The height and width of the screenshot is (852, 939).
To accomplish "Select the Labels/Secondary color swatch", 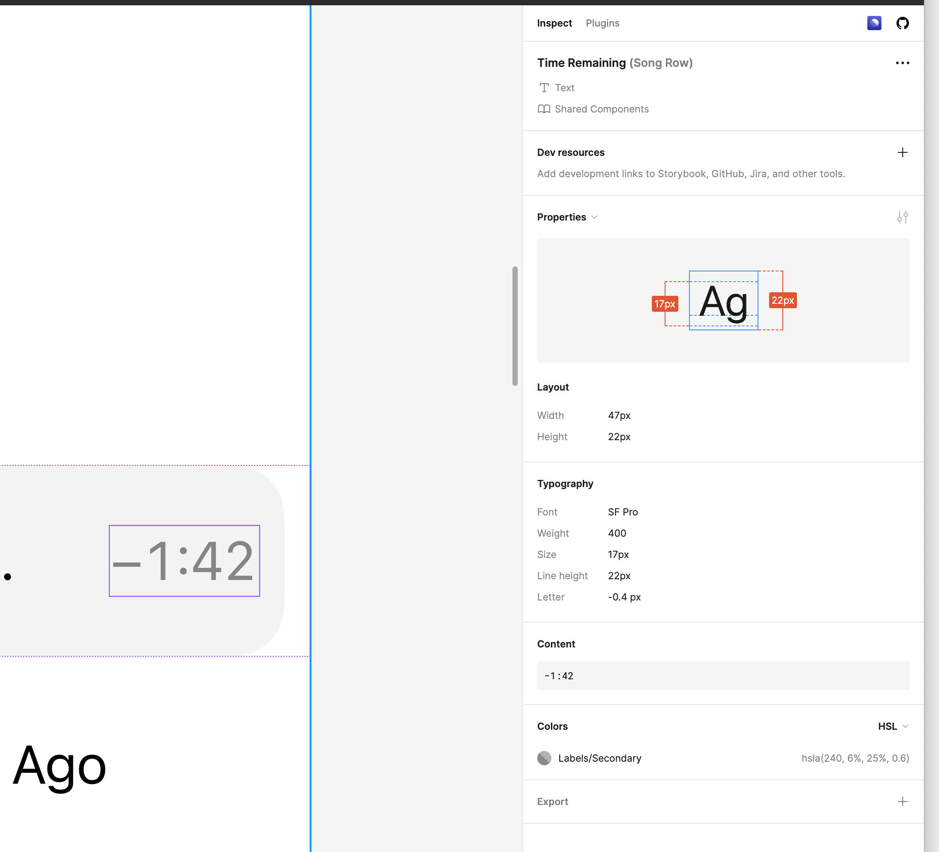I will pos(543,758).
